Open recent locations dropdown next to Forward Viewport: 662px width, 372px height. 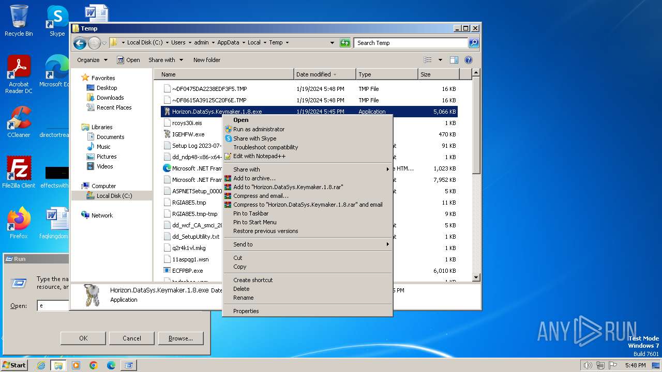(x=104, y=43)
